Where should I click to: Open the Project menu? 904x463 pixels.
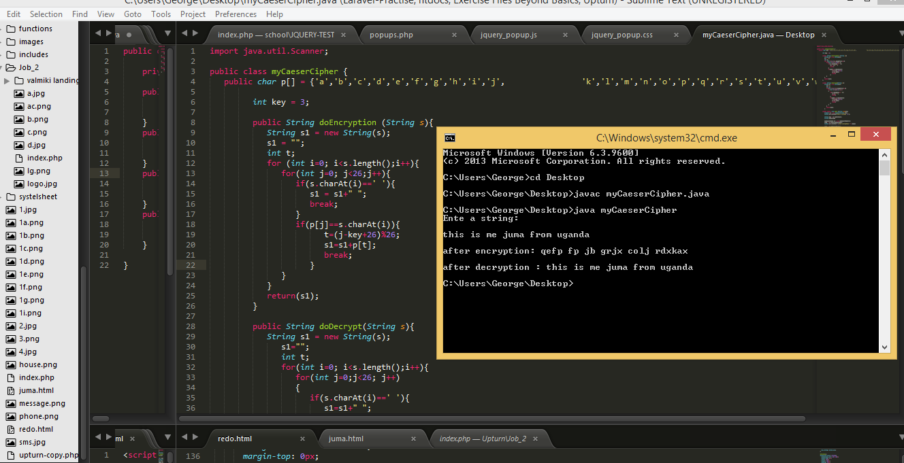193,14
